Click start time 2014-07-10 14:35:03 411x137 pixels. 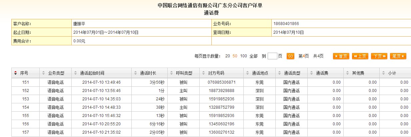point(101,99)
